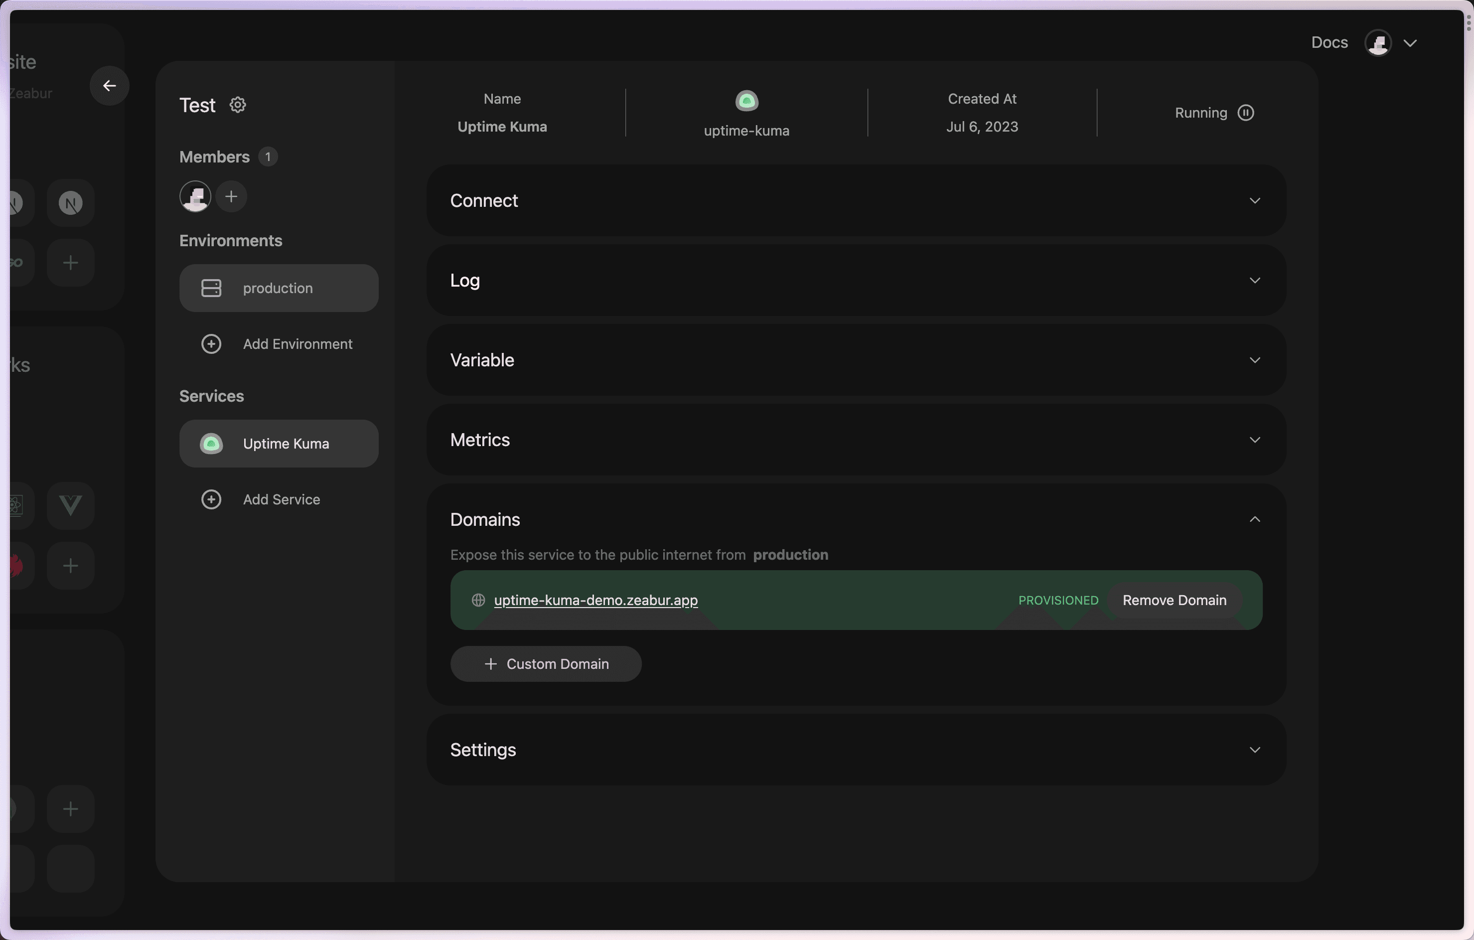Click the PROVISIONED status label

coord(1058,600)
